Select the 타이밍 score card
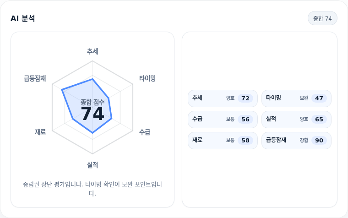 tap(296, 98)
